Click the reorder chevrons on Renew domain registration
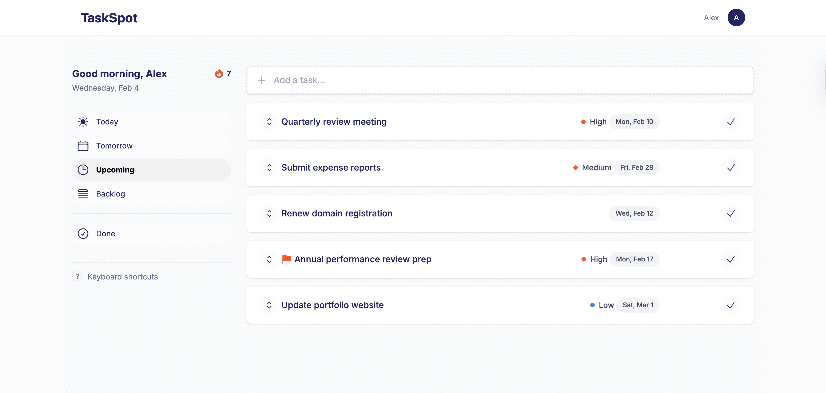 coord(269,213)
